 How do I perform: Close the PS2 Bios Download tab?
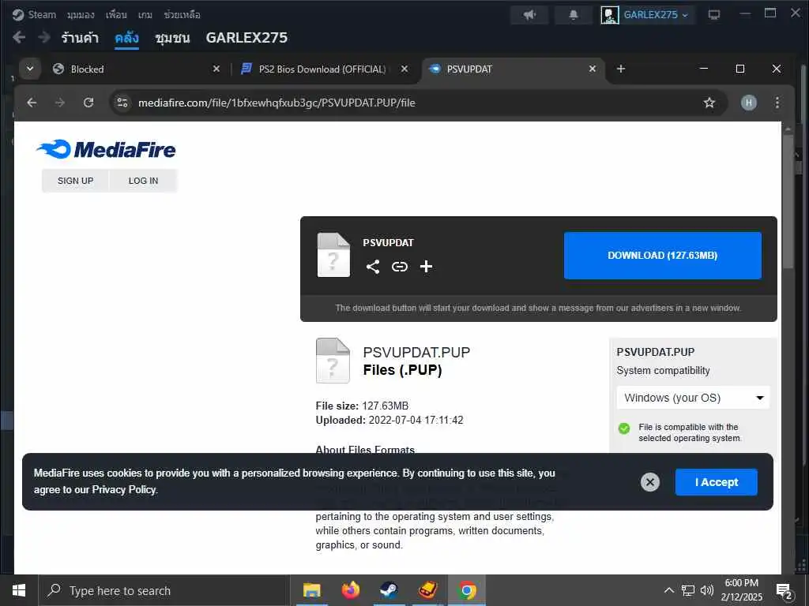[x=404, y=69]
